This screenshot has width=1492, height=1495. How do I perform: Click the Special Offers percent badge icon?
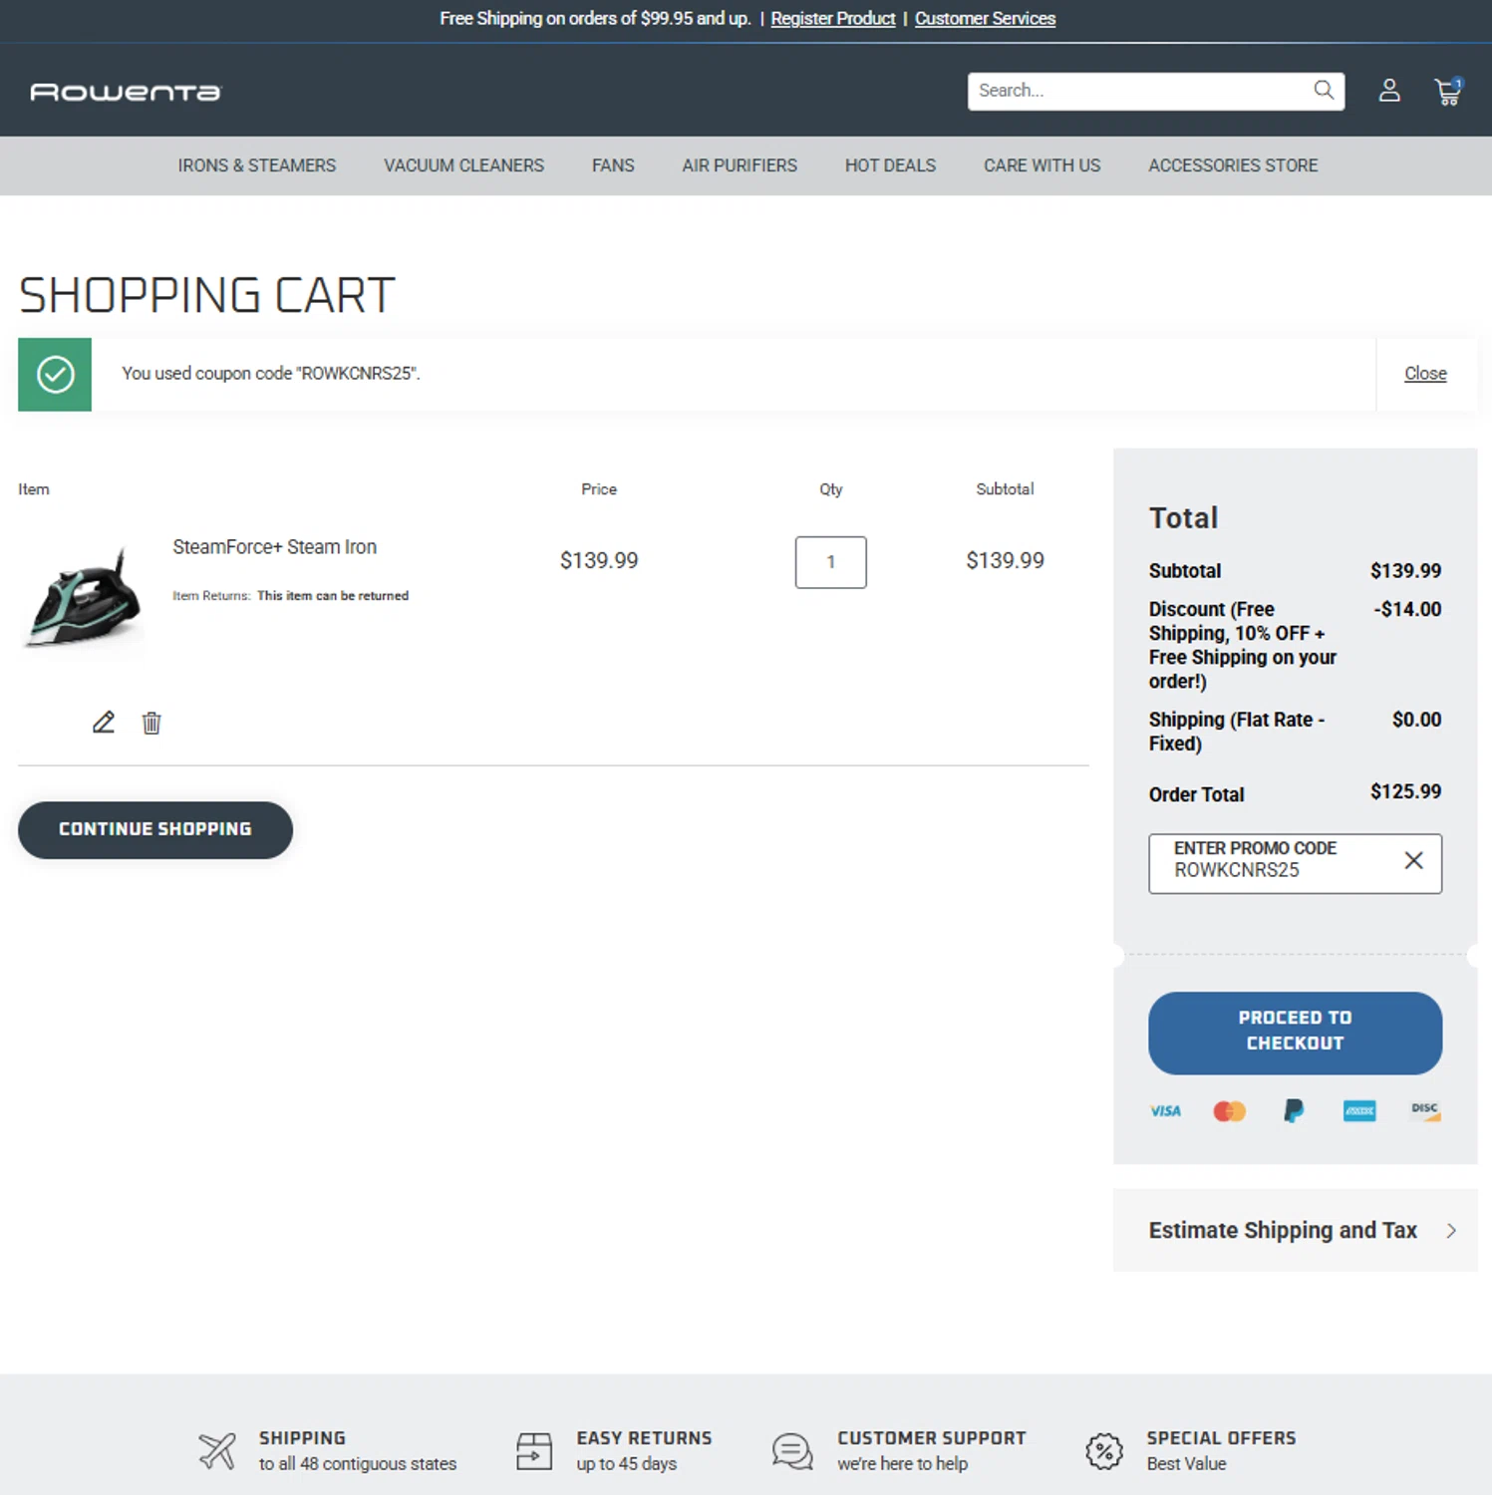(x=1104, y=1451)
